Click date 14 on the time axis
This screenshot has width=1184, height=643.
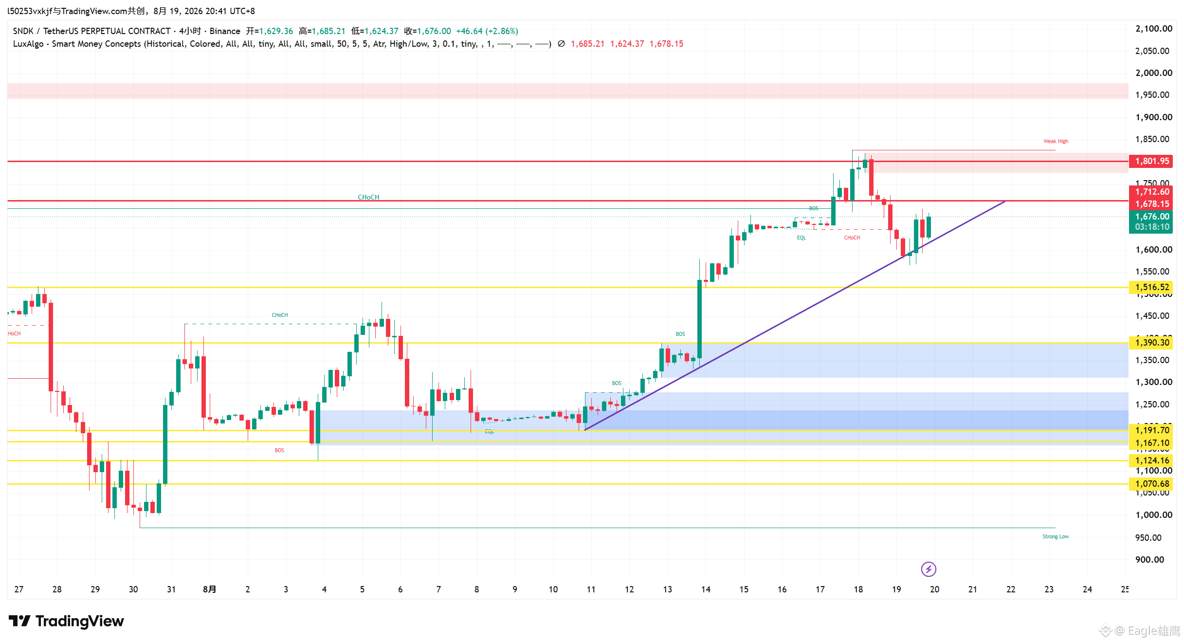pyautogui.click(x=706, y=589)
